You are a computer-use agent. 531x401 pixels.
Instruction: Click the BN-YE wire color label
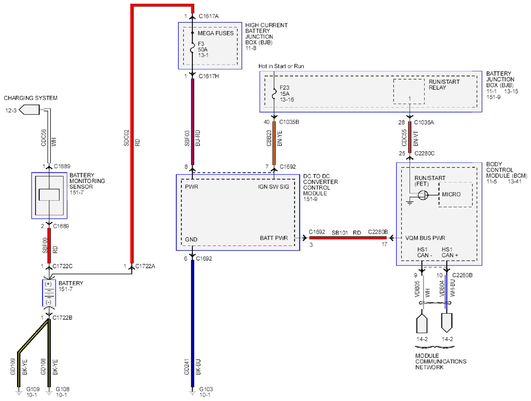(x=280, y=138)
